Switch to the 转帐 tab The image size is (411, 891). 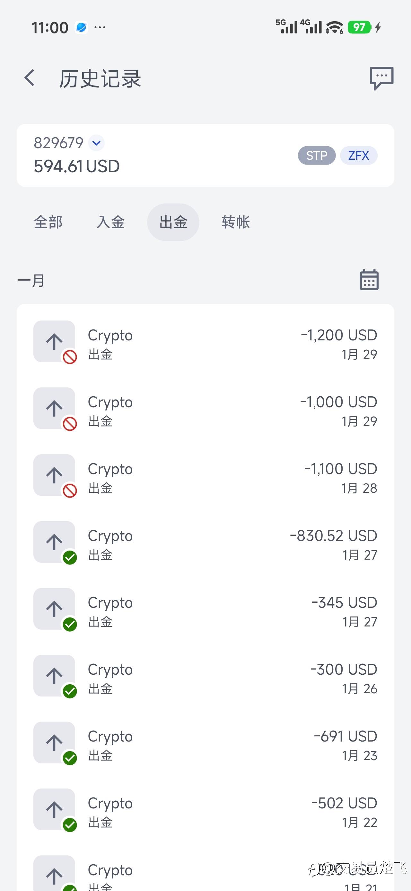coord(236,222)
